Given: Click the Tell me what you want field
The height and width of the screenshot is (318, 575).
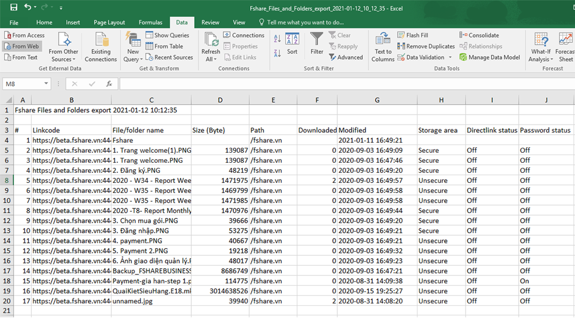Looking at the screenshot, I should [305, 23].
